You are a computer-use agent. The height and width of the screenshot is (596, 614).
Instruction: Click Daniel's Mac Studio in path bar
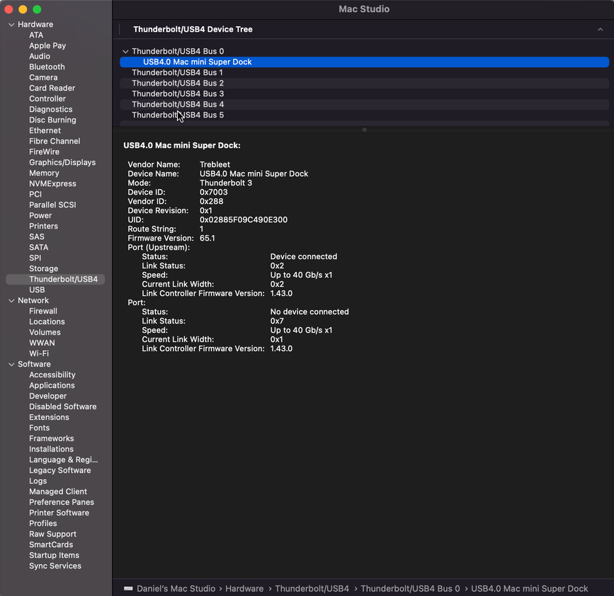pos(176,588)
